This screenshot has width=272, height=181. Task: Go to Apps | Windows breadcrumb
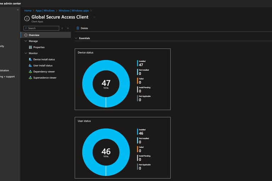click(x=45, y=11)
